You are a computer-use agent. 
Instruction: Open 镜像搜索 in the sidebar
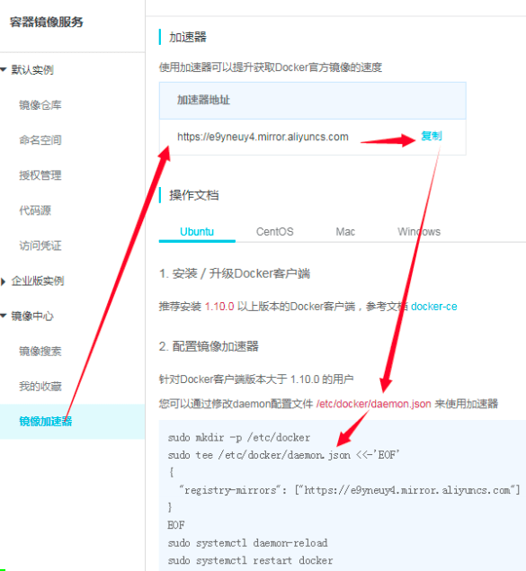(40, 351)
